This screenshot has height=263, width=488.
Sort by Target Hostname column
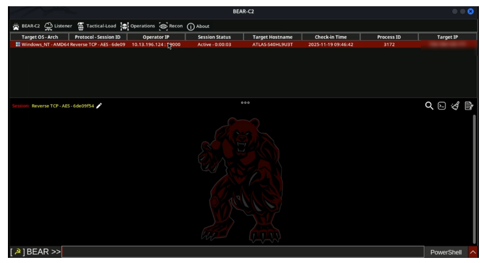(x=272, y=37)
